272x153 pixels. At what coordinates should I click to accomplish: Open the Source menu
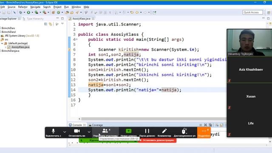point(11,7)
